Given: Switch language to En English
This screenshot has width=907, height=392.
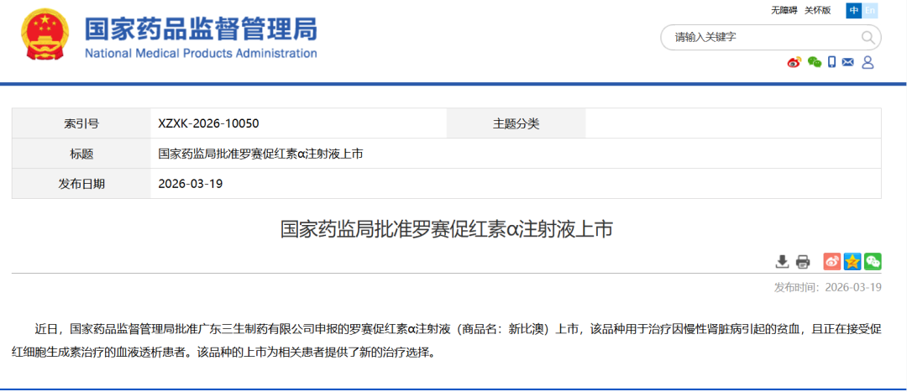Looking at the screenshot, I should [x=870, y=10].
